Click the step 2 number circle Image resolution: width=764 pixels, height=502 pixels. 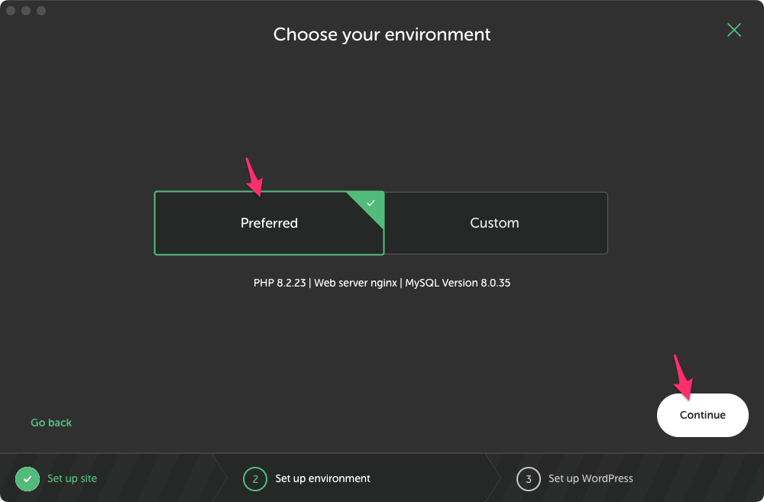coord(255,478)
